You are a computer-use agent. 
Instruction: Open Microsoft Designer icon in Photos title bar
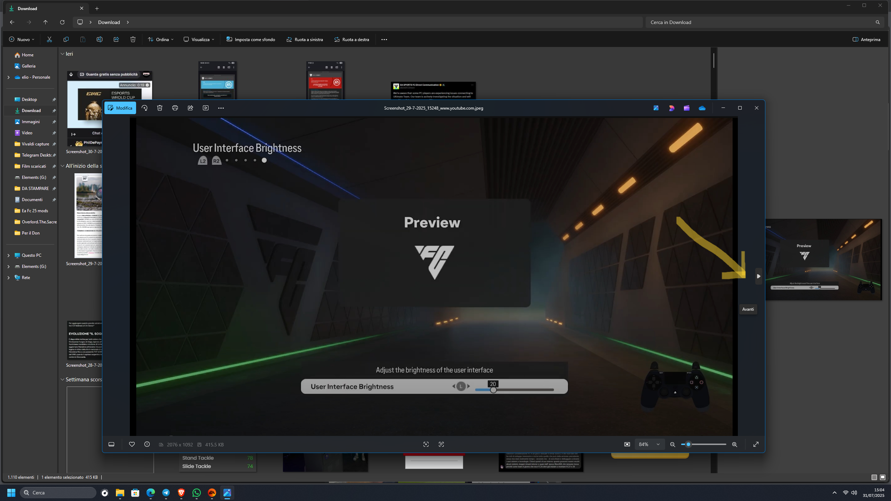(671, 108)
